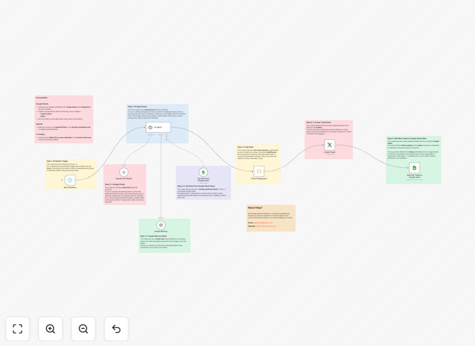Click the Need Help? heading
Image resolution: width=475 pixels, height=346 pixels.
coord(255,208)
